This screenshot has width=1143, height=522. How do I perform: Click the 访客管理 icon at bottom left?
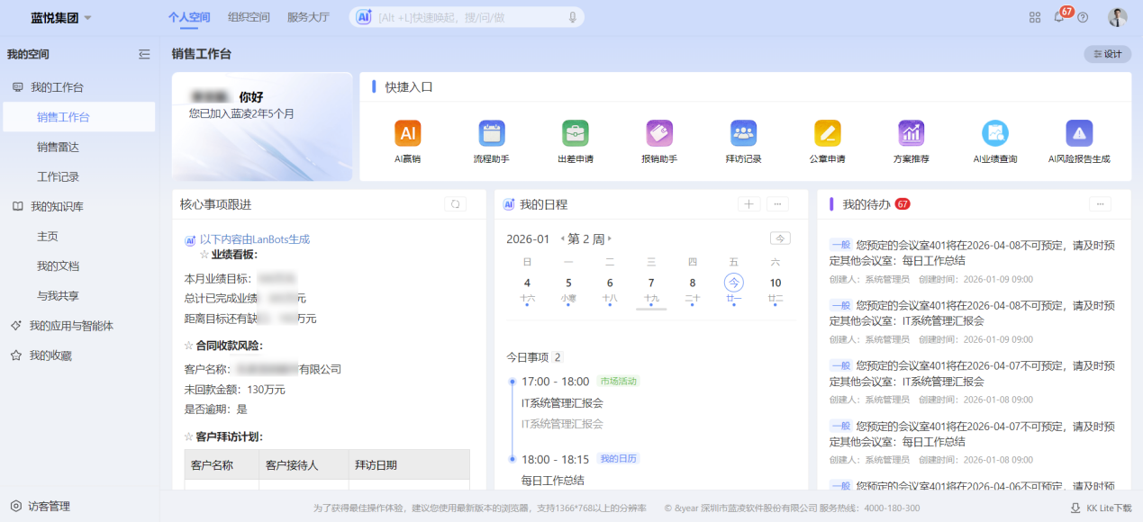16,506
